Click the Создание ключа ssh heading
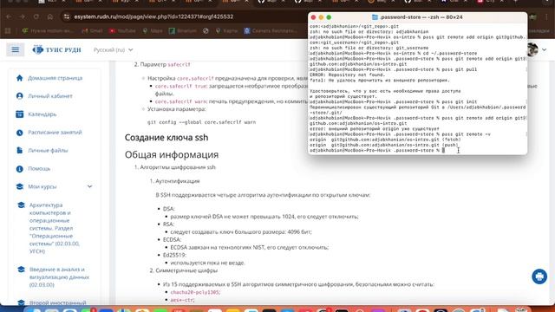Viewport: 555px width, 312px height. click(166, 137)
